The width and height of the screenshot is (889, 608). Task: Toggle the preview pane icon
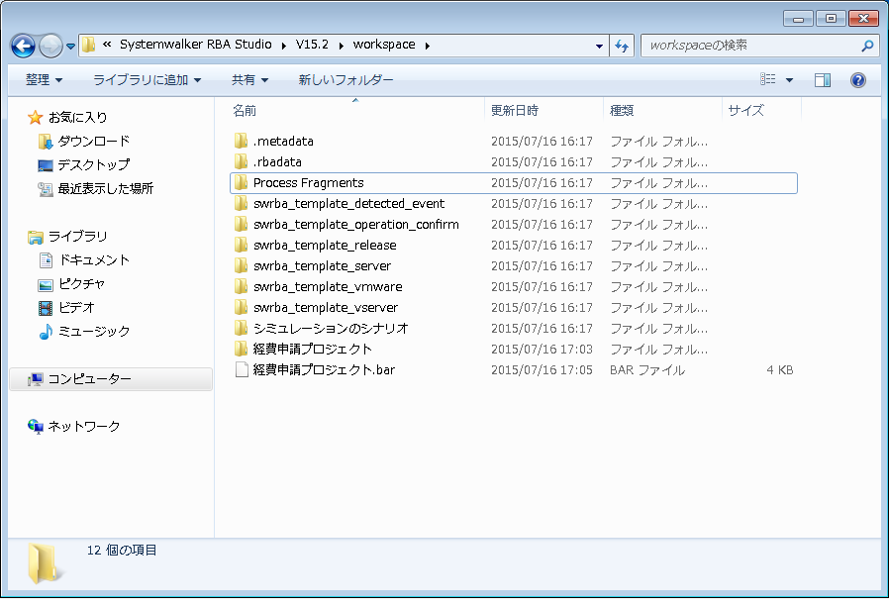(822, 80)
